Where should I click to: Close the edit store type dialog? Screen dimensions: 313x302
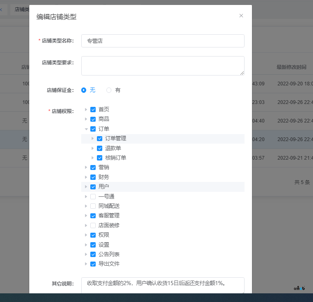tap(241, 16)
